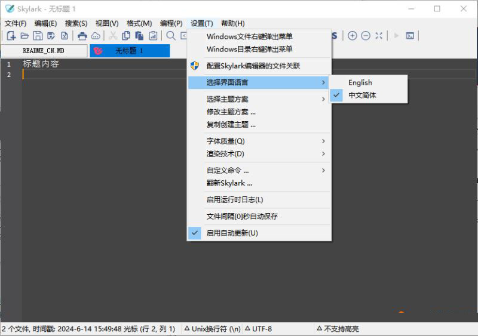478x336 pixels.
Task: Click the reset zoom arrows icon
Action: tap(379, 36)
